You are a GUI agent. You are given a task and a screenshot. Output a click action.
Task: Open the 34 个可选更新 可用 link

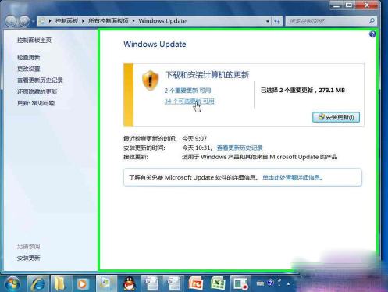pos(189,101)
